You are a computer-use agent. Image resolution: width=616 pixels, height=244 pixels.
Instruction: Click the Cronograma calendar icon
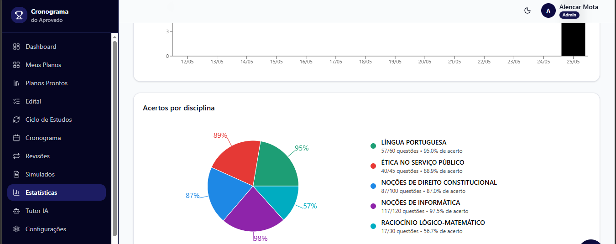16,138
